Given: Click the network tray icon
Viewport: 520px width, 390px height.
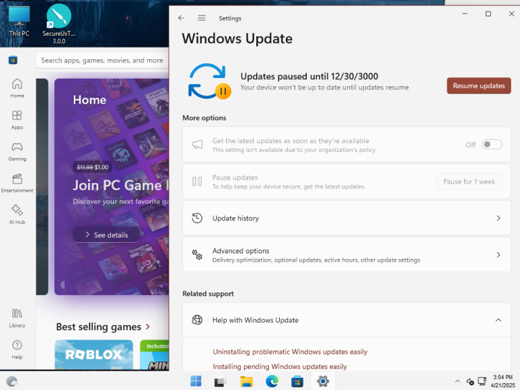Looking at the screenshot, I should click(x=482, y=381).
